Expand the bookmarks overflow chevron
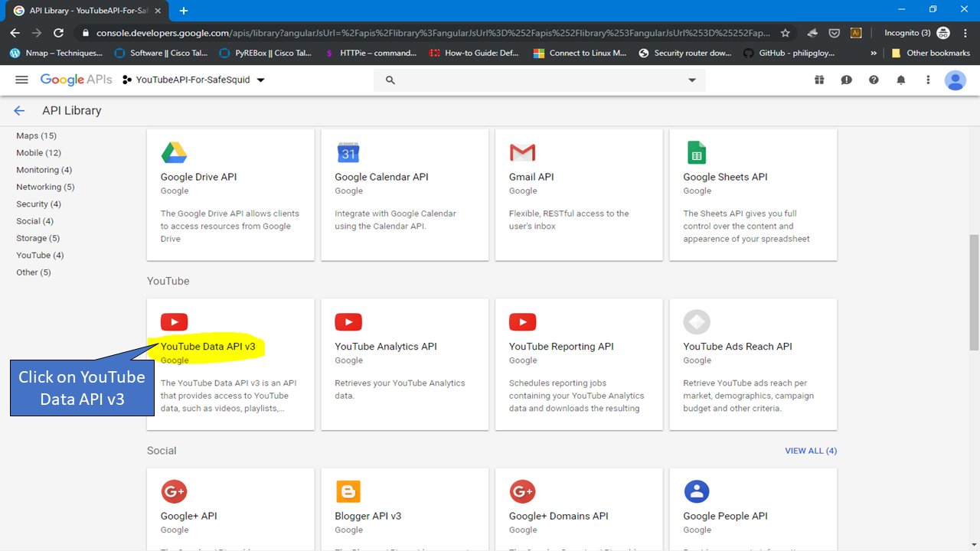The image size is (980, 551). click(874, 53)
